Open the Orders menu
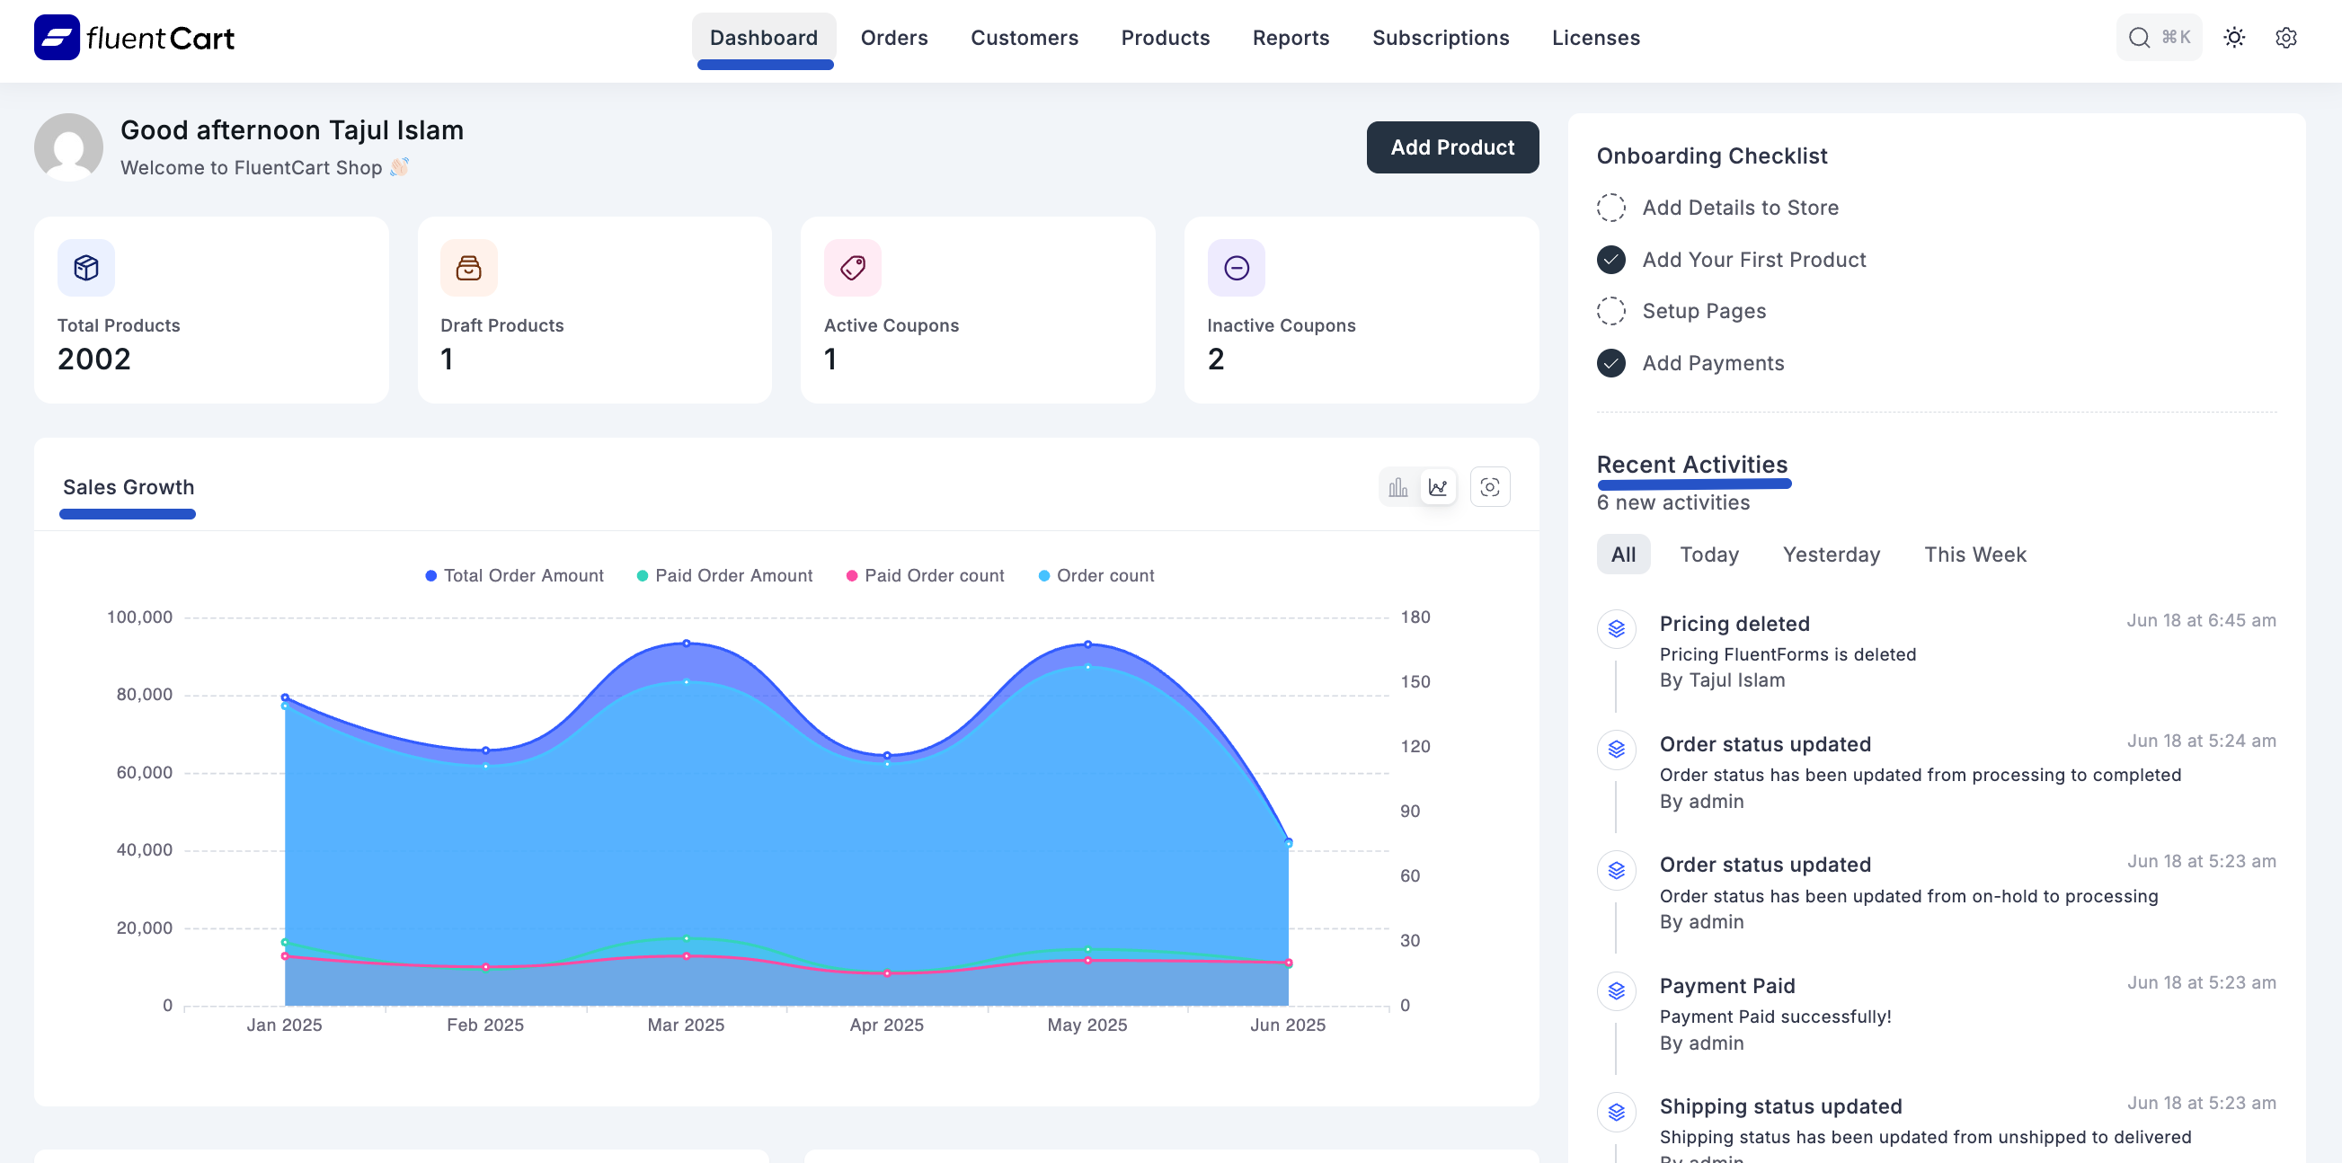Screen dimensions: 2342x1163 893,37
